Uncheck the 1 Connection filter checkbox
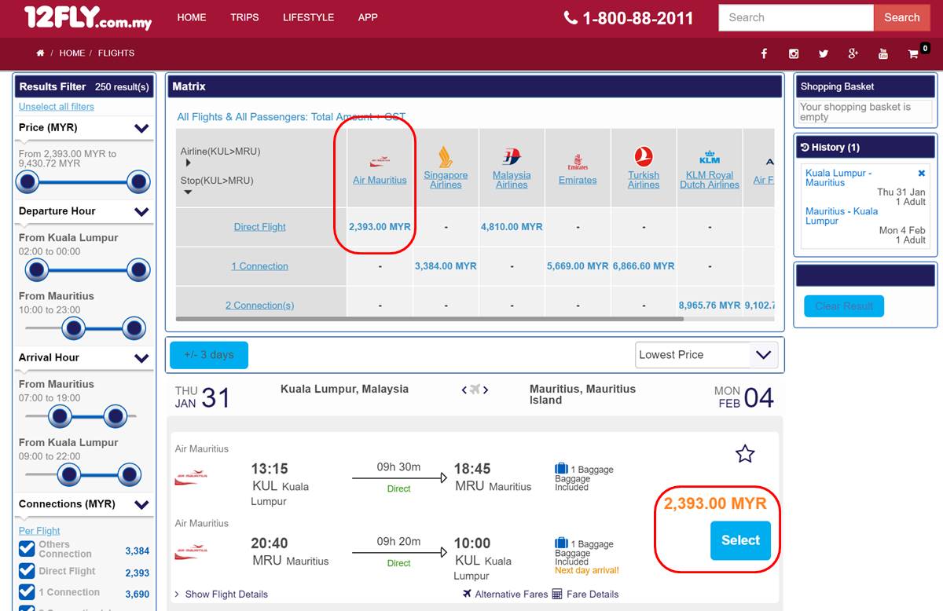943x611 pixels. tap(27, 592)
